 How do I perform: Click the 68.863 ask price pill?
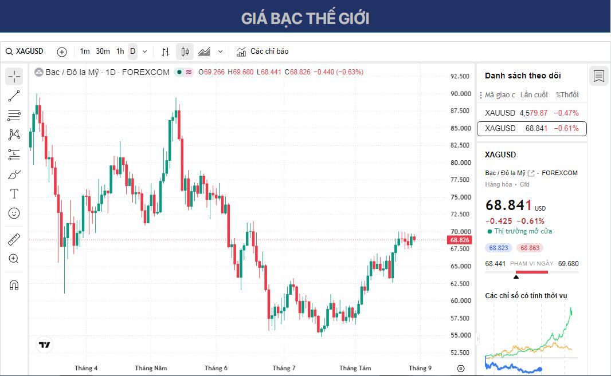[530, 248]
